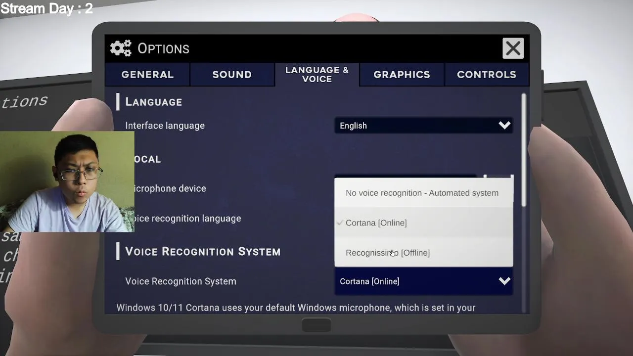Click the options panel vertical scrollbar
The width and height of the screenshot is (633, 356).
tap(524, 150)
